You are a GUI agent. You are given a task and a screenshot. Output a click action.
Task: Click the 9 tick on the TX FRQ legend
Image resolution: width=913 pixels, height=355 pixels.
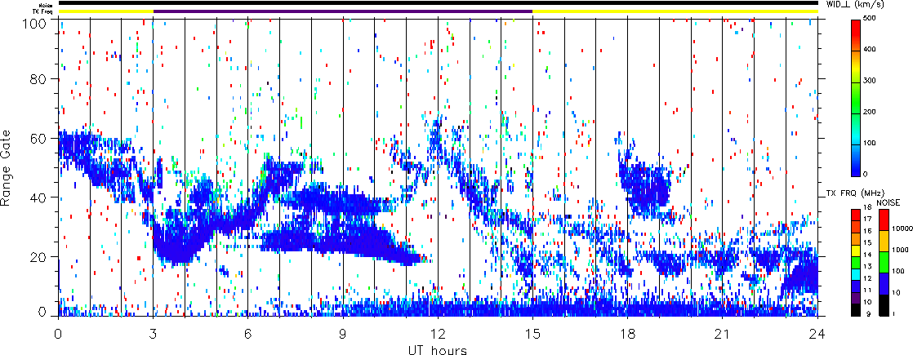867,313
